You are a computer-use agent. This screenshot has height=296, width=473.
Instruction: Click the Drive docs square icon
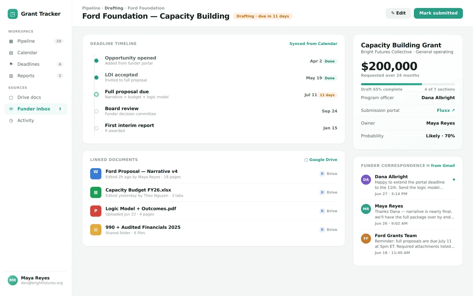pyautogui.click(x=11, y=97)
